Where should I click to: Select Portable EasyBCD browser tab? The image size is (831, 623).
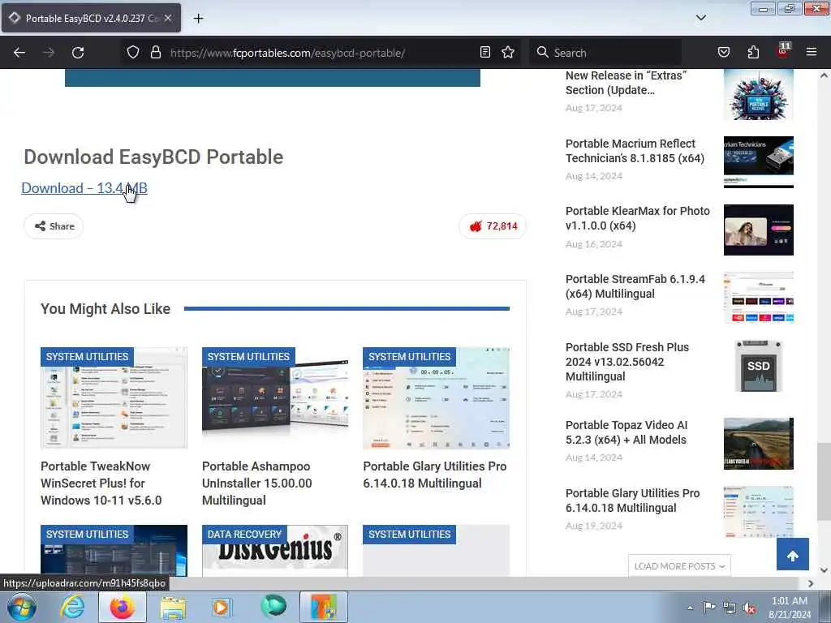(91, 18)
